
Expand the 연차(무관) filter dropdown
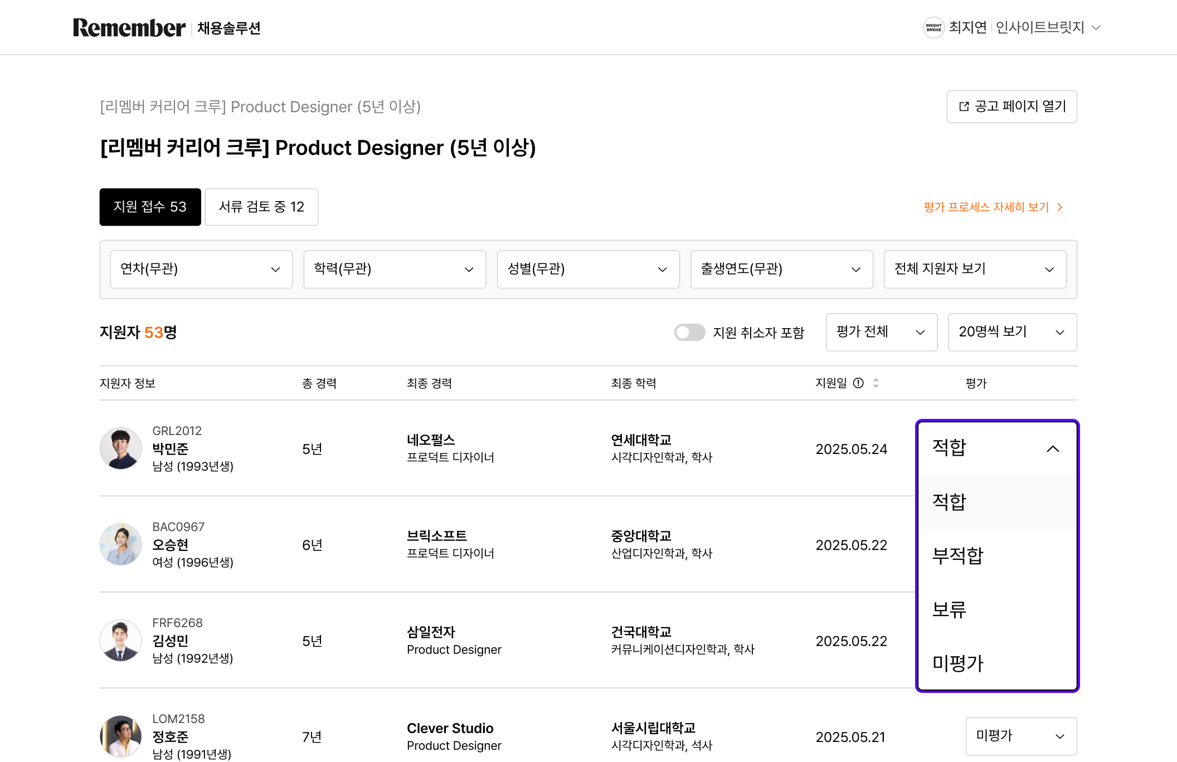201,269
